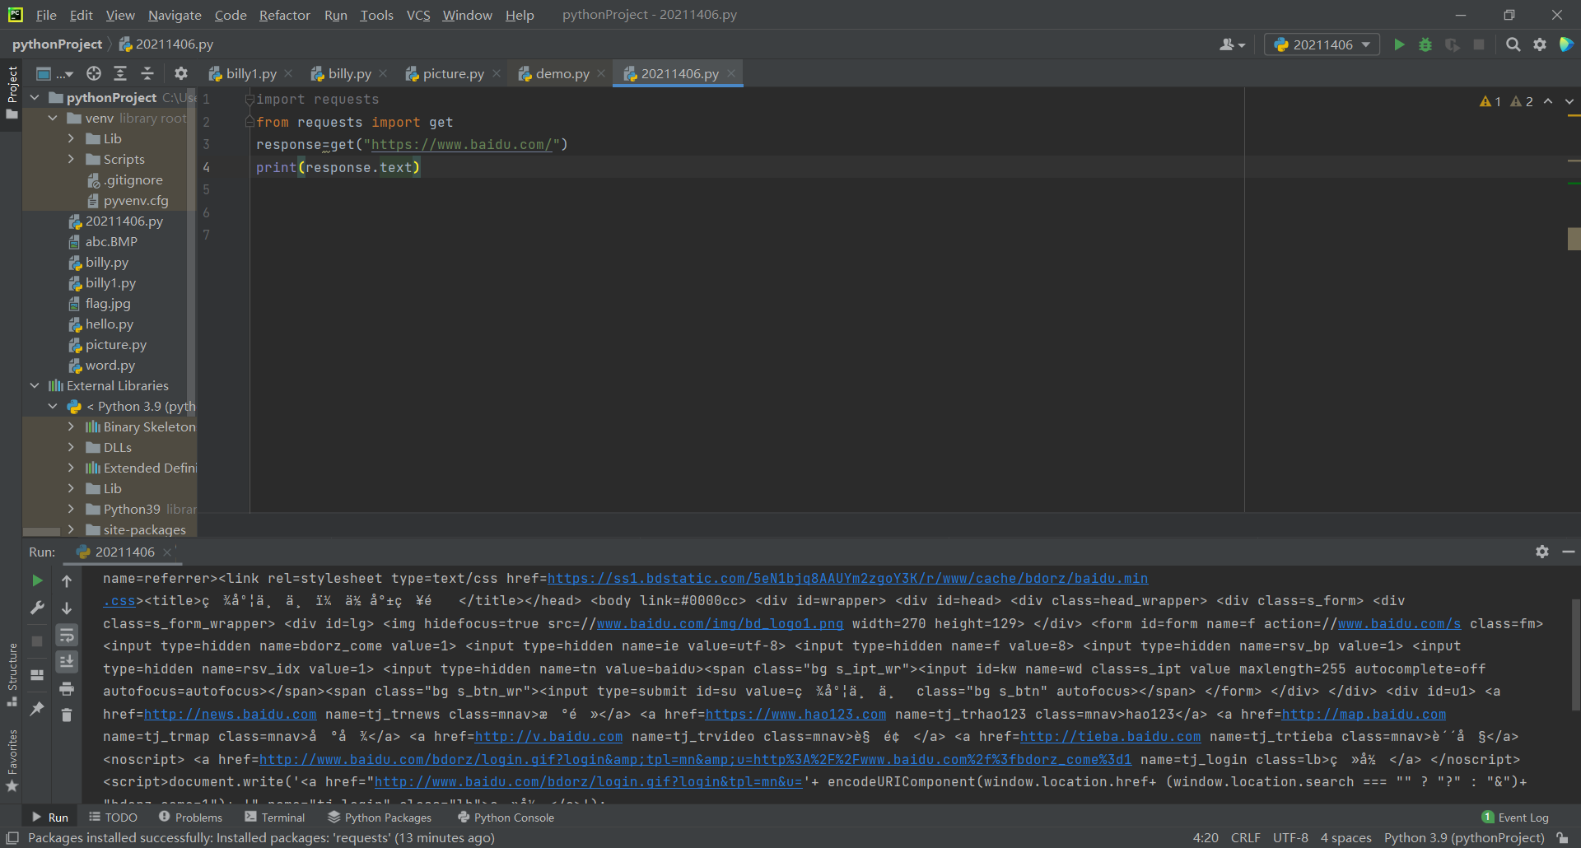Run with coverage from the toolbar

coord(1453,44)
